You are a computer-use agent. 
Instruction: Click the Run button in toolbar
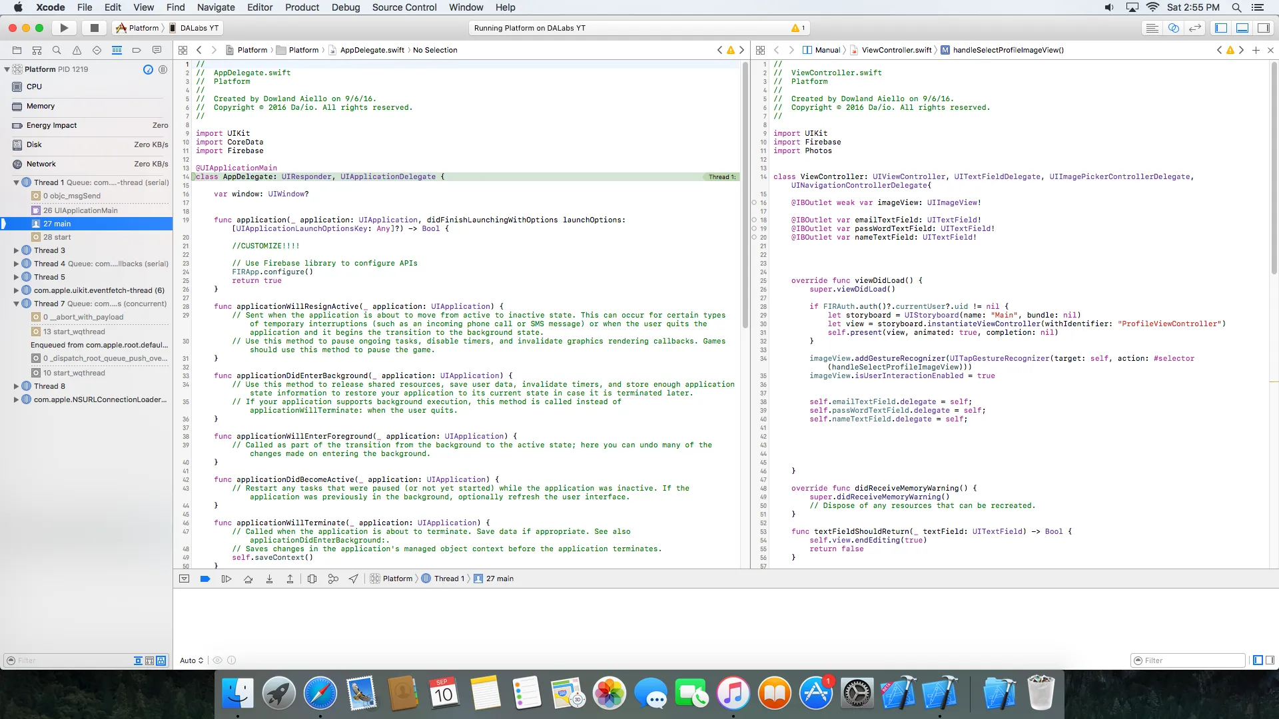[x=64, y=28]
